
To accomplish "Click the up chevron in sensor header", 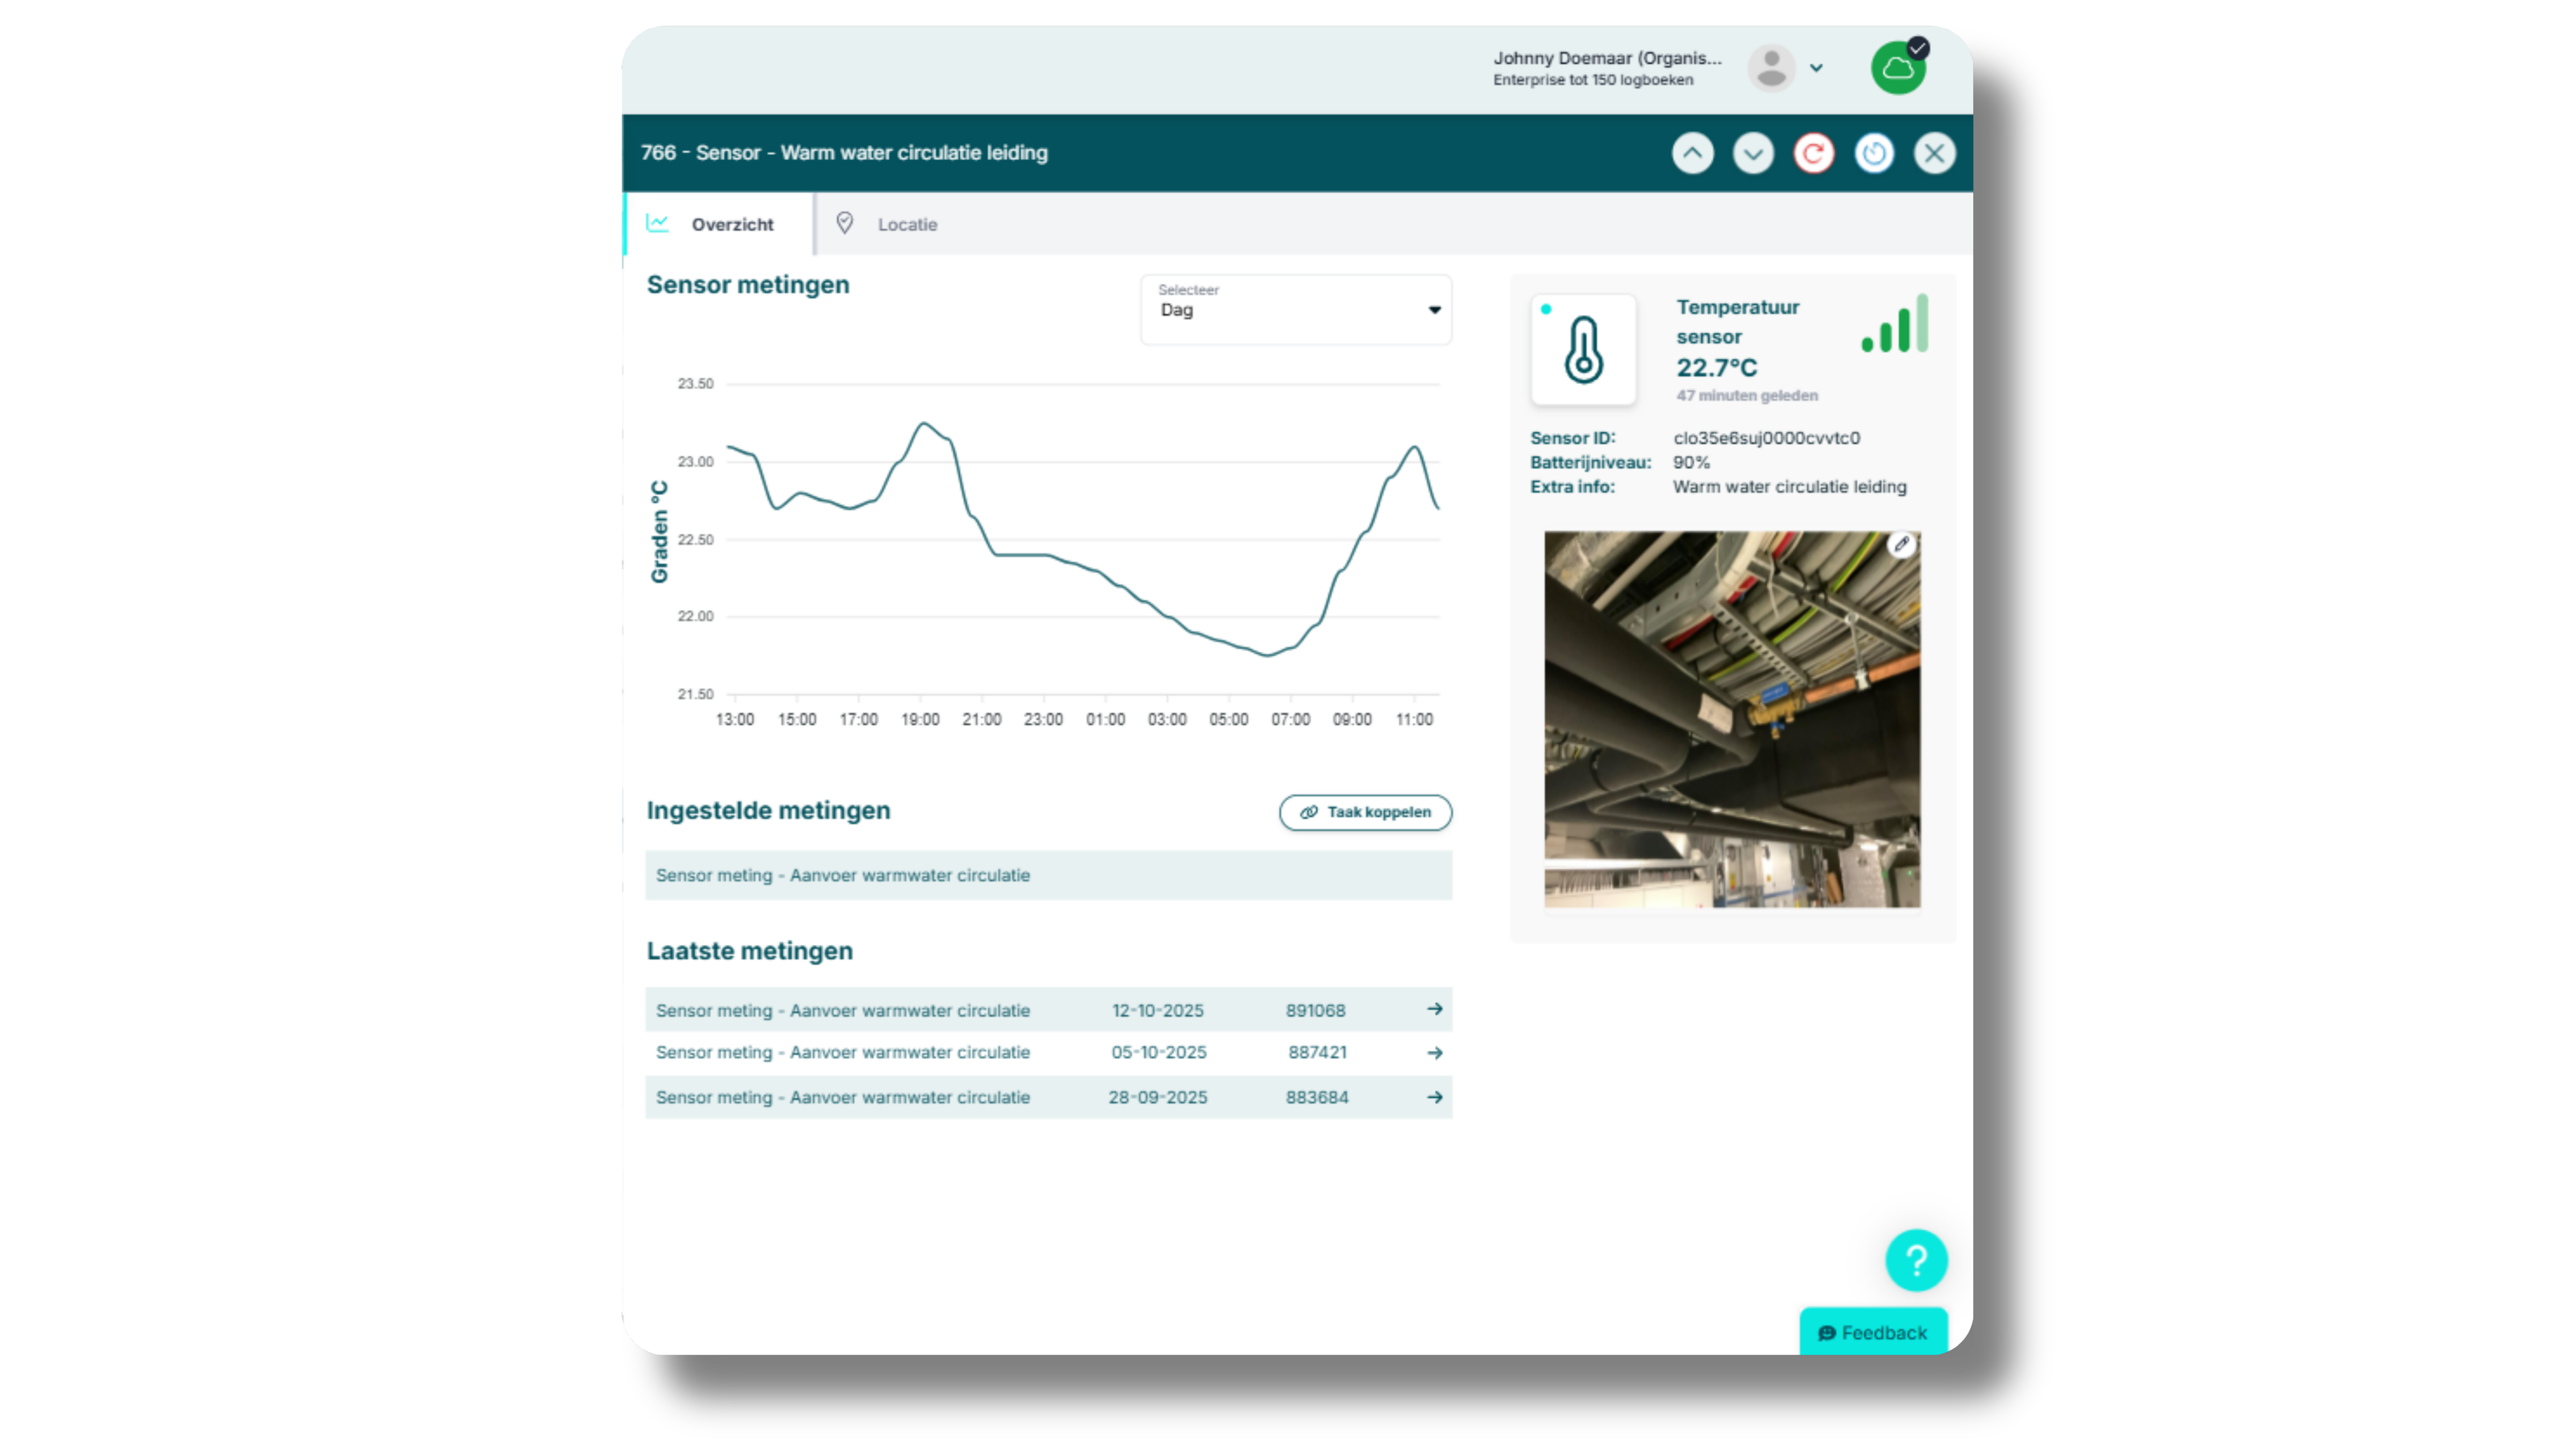I will click(x=1692, y=153).
